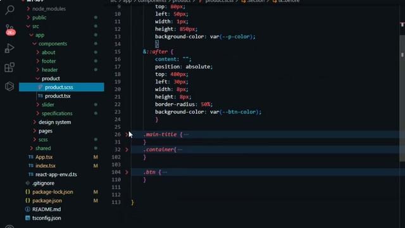Expand the slider folder
Viewport: 405px width, 228px height.
pyautogui.click(x=38, y=104)
